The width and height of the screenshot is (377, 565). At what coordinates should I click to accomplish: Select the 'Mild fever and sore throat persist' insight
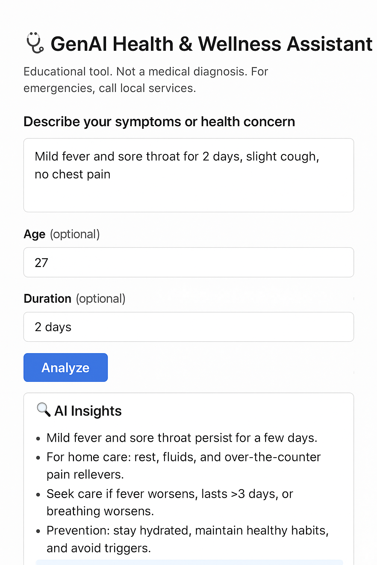[x=182, y=438]
